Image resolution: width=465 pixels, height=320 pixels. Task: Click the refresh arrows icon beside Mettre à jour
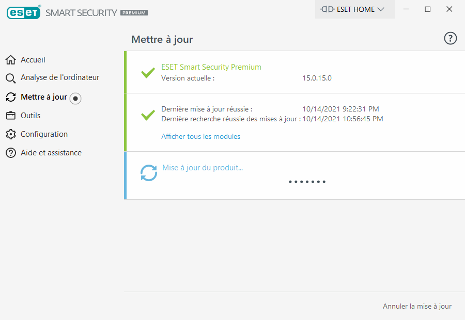tap(11, 97)
